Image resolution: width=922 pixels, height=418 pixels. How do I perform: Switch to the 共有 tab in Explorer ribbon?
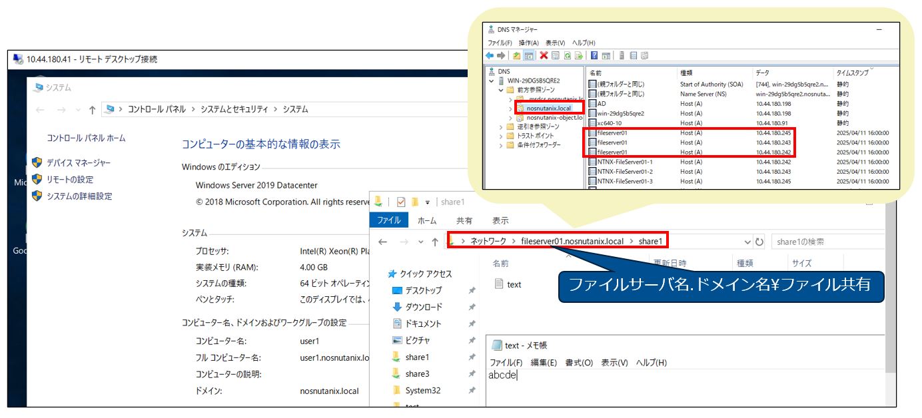pyautogui.click(x=464, y=220)
